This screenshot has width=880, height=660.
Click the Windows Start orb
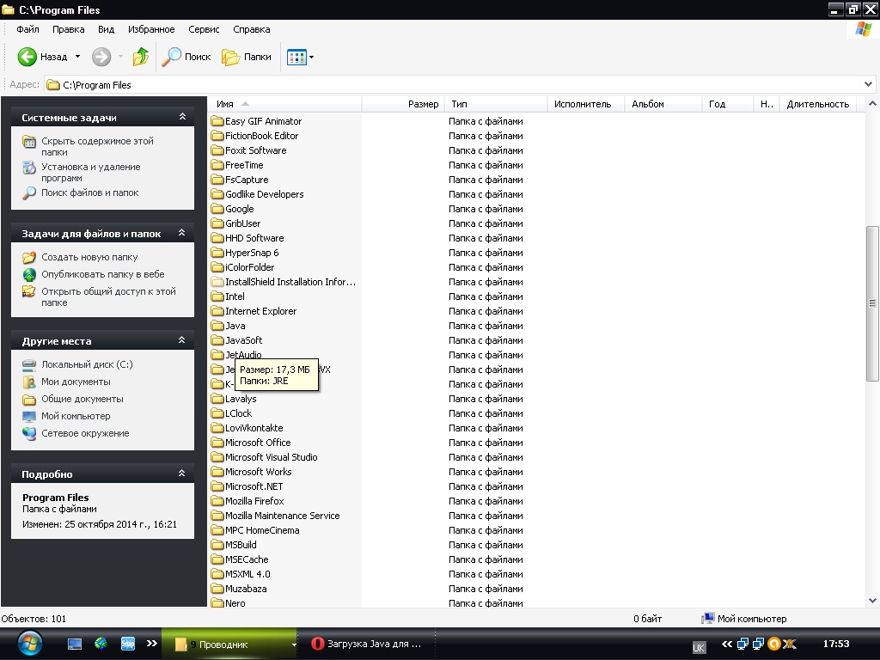pyautogui.click(x=30, y=645)
